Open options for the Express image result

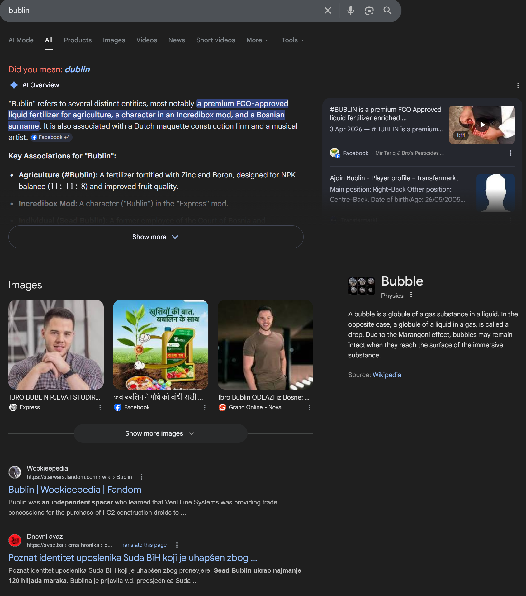(100, 407)
